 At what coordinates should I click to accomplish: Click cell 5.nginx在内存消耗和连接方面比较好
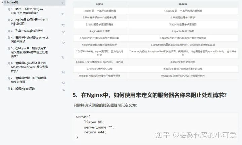(99, 38)
